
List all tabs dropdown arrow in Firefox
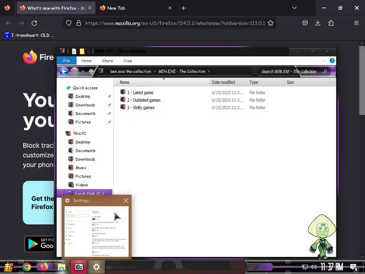[x=294, y=8]
